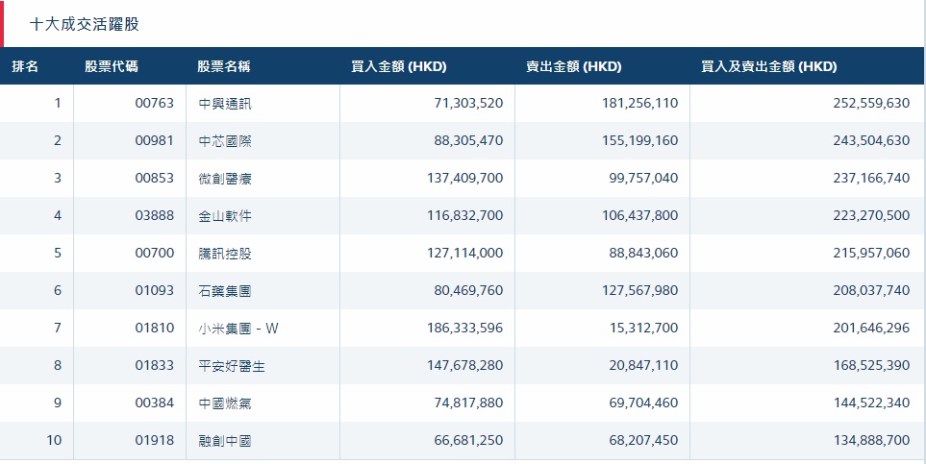Open the 金山軟件 row
926x464 pixels.
coord(225,216)
